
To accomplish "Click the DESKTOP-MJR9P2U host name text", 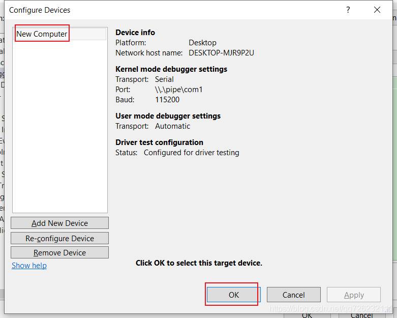I will coord(221,53).
